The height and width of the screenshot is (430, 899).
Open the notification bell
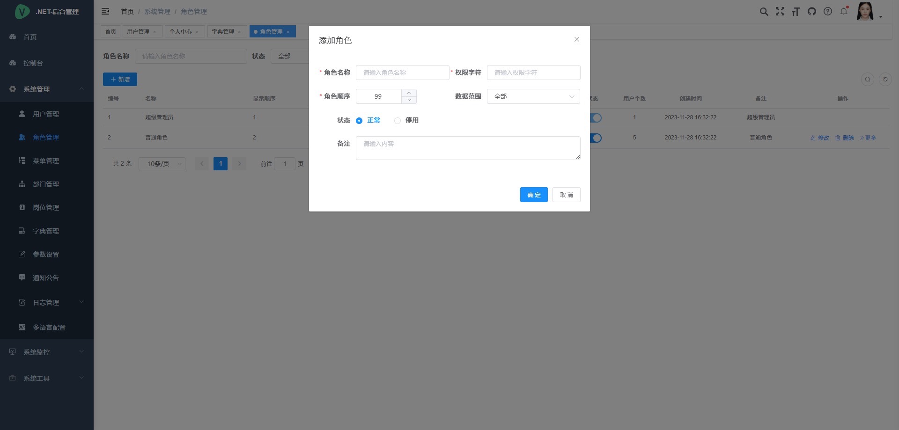pos(844,11)
